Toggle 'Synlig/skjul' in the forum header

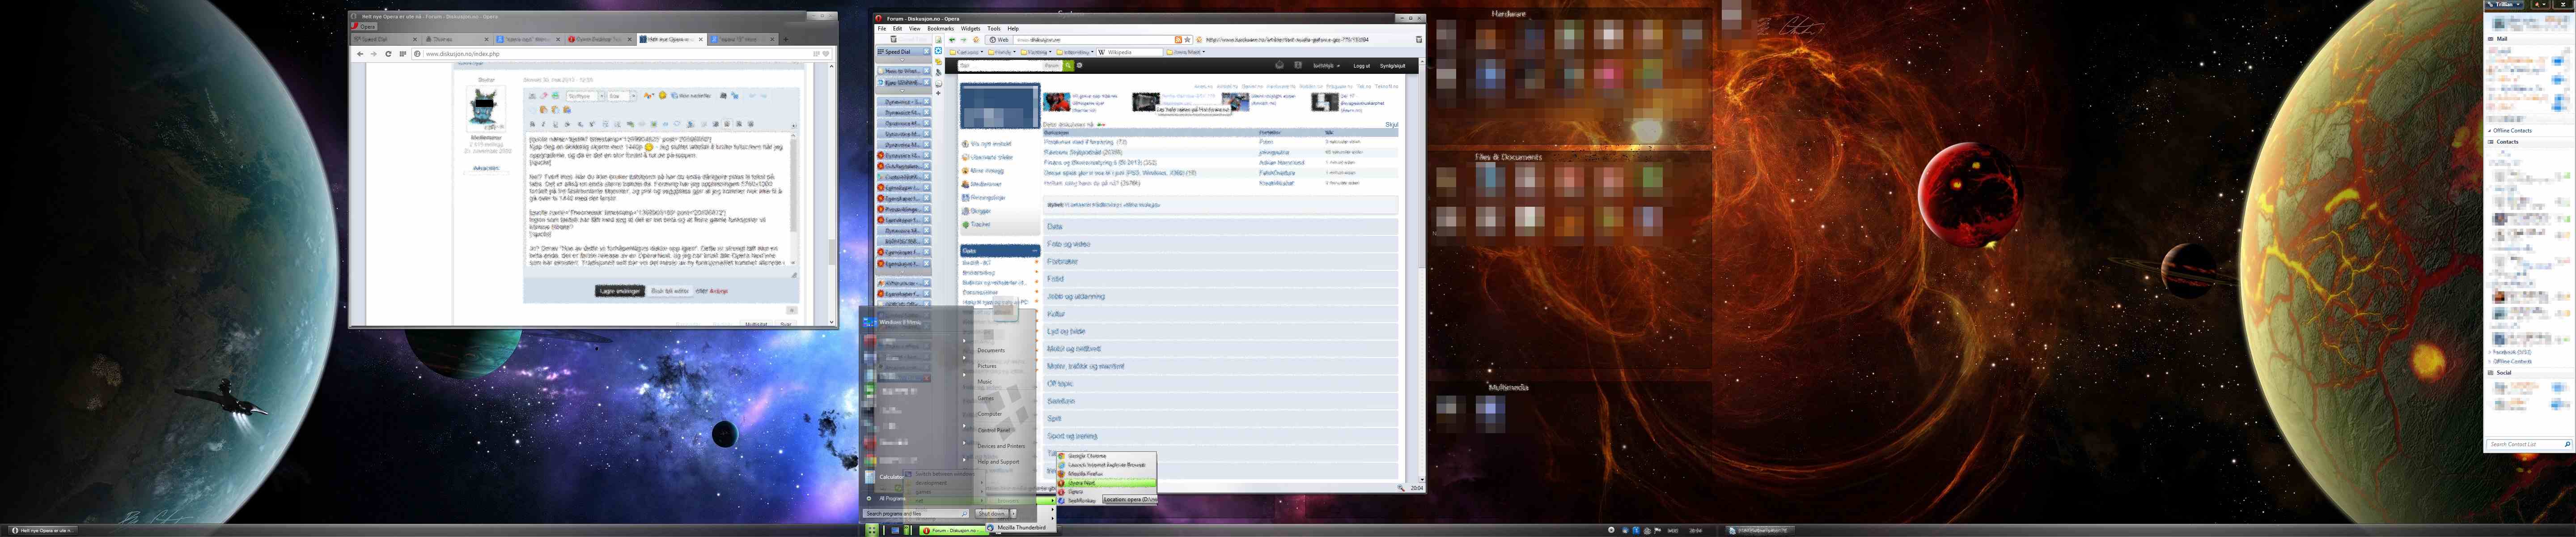click(1392, 66)
